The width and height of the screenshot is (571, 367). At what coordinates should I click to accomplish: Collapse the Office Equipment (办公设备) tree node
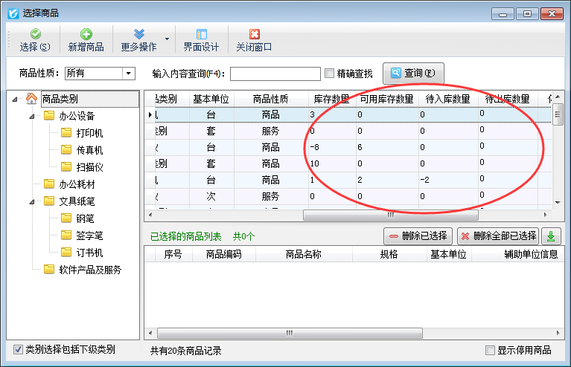(x=31, y=116)
